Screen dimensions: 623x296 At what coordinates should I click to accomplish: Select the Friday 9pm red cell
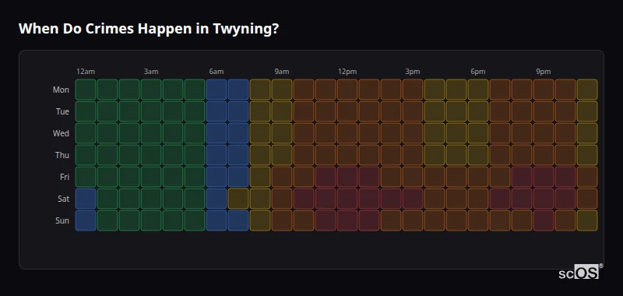544,177
